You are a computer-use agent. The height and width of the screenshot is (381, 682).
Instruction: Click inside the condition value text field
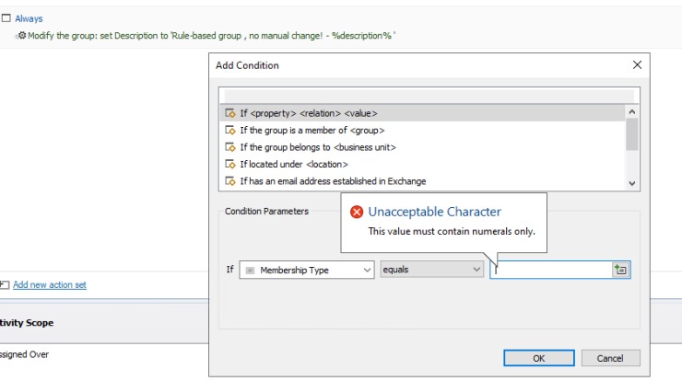(x=551, y=270)
